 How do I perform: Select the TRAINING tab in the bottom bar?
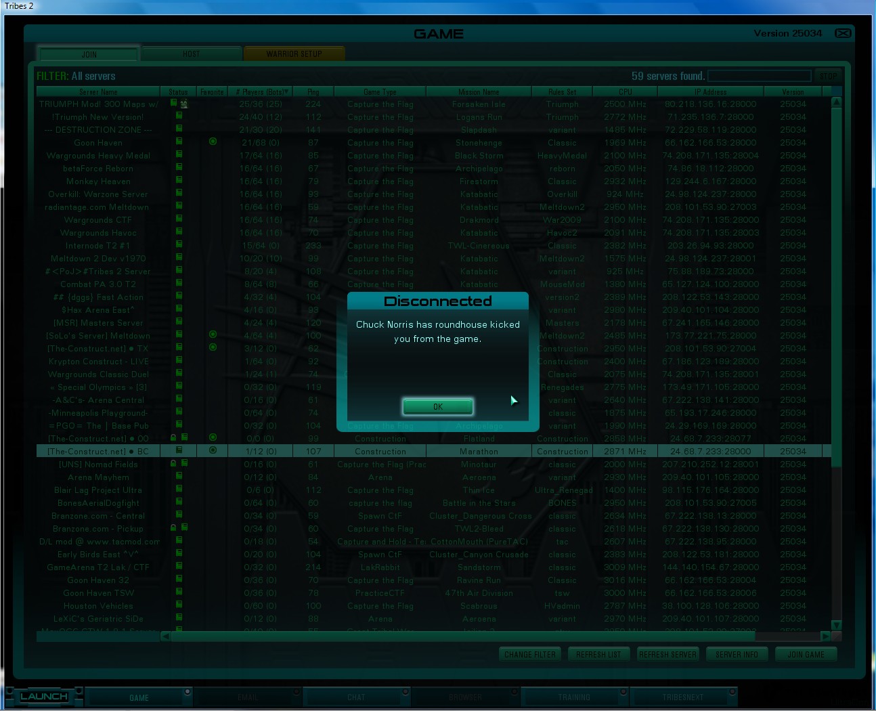click(x=574, y=697)
